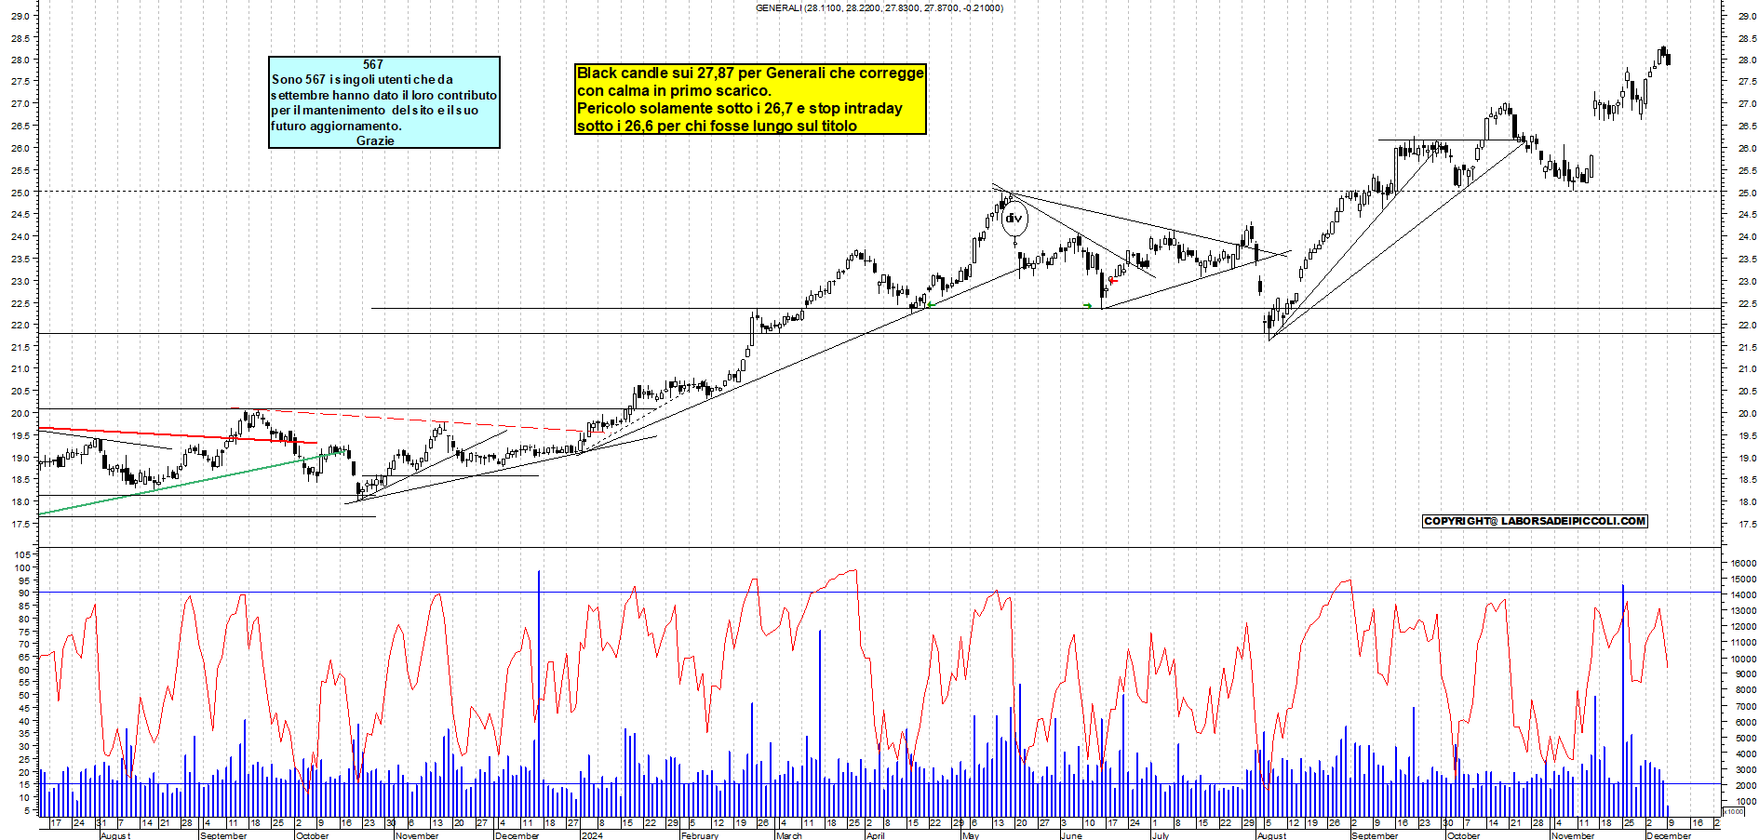Click the GENERALI chart title with quote values

point(879,7)
